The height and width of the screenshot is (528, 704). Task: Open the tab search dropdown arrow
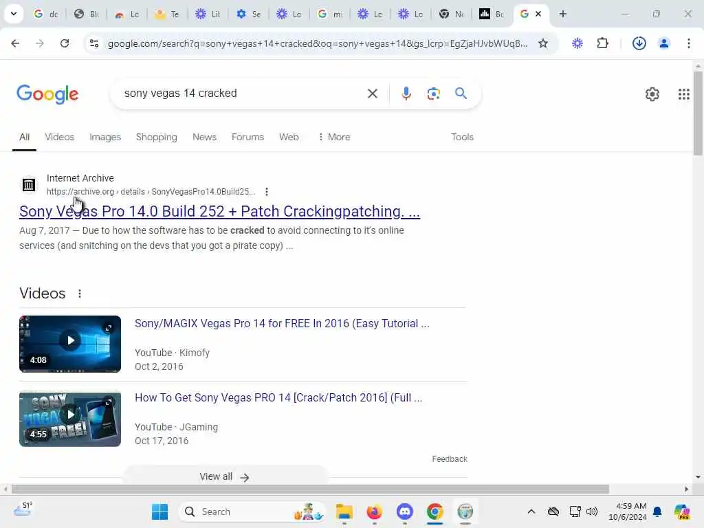point(14,14)
